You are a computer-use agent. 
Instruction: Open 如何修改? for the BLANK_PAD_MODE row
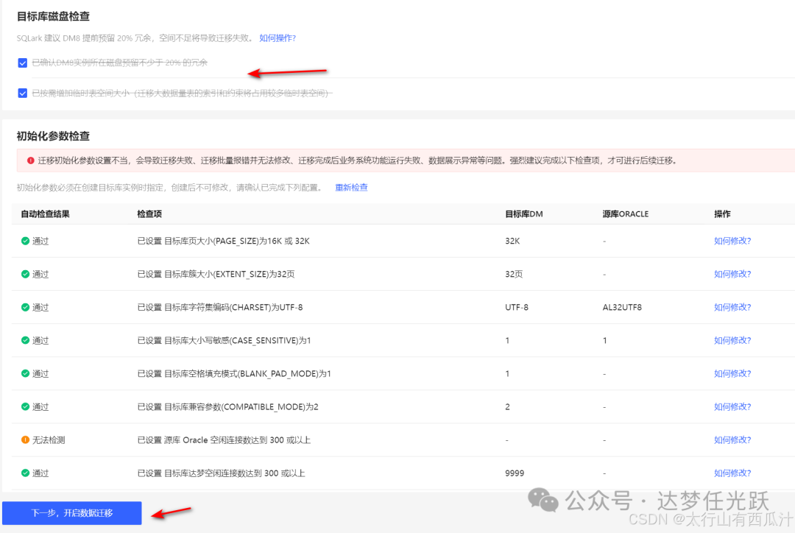(x=732, y=374)
